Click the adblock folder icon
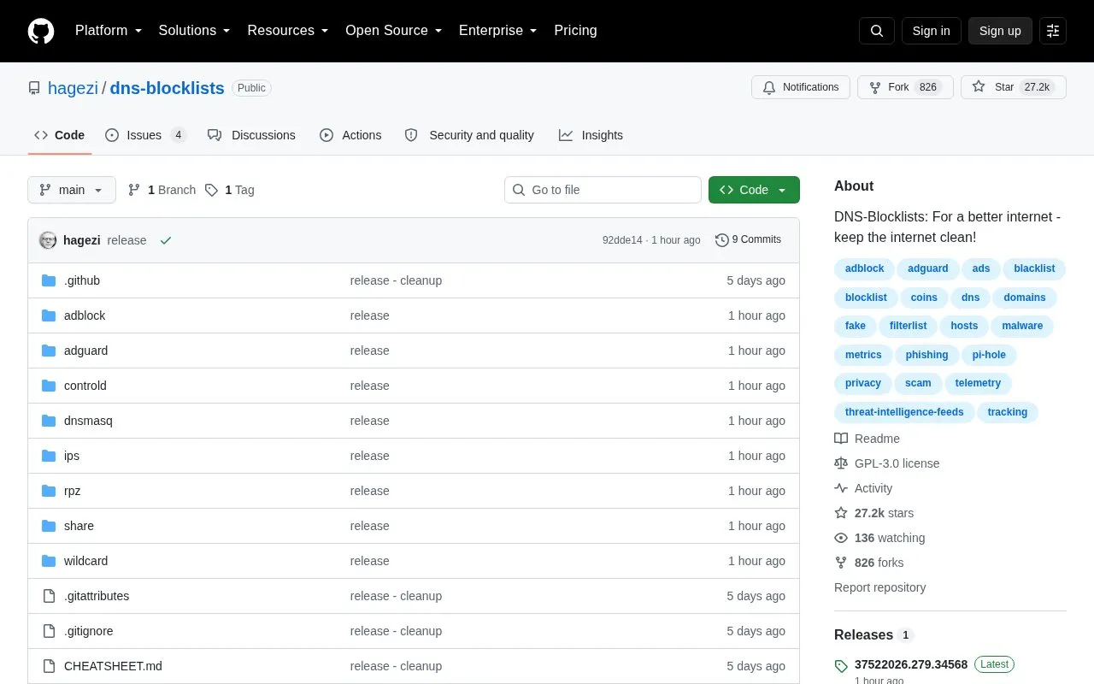Viewport: 1094px width, 684px height. (x=49, y=315)
